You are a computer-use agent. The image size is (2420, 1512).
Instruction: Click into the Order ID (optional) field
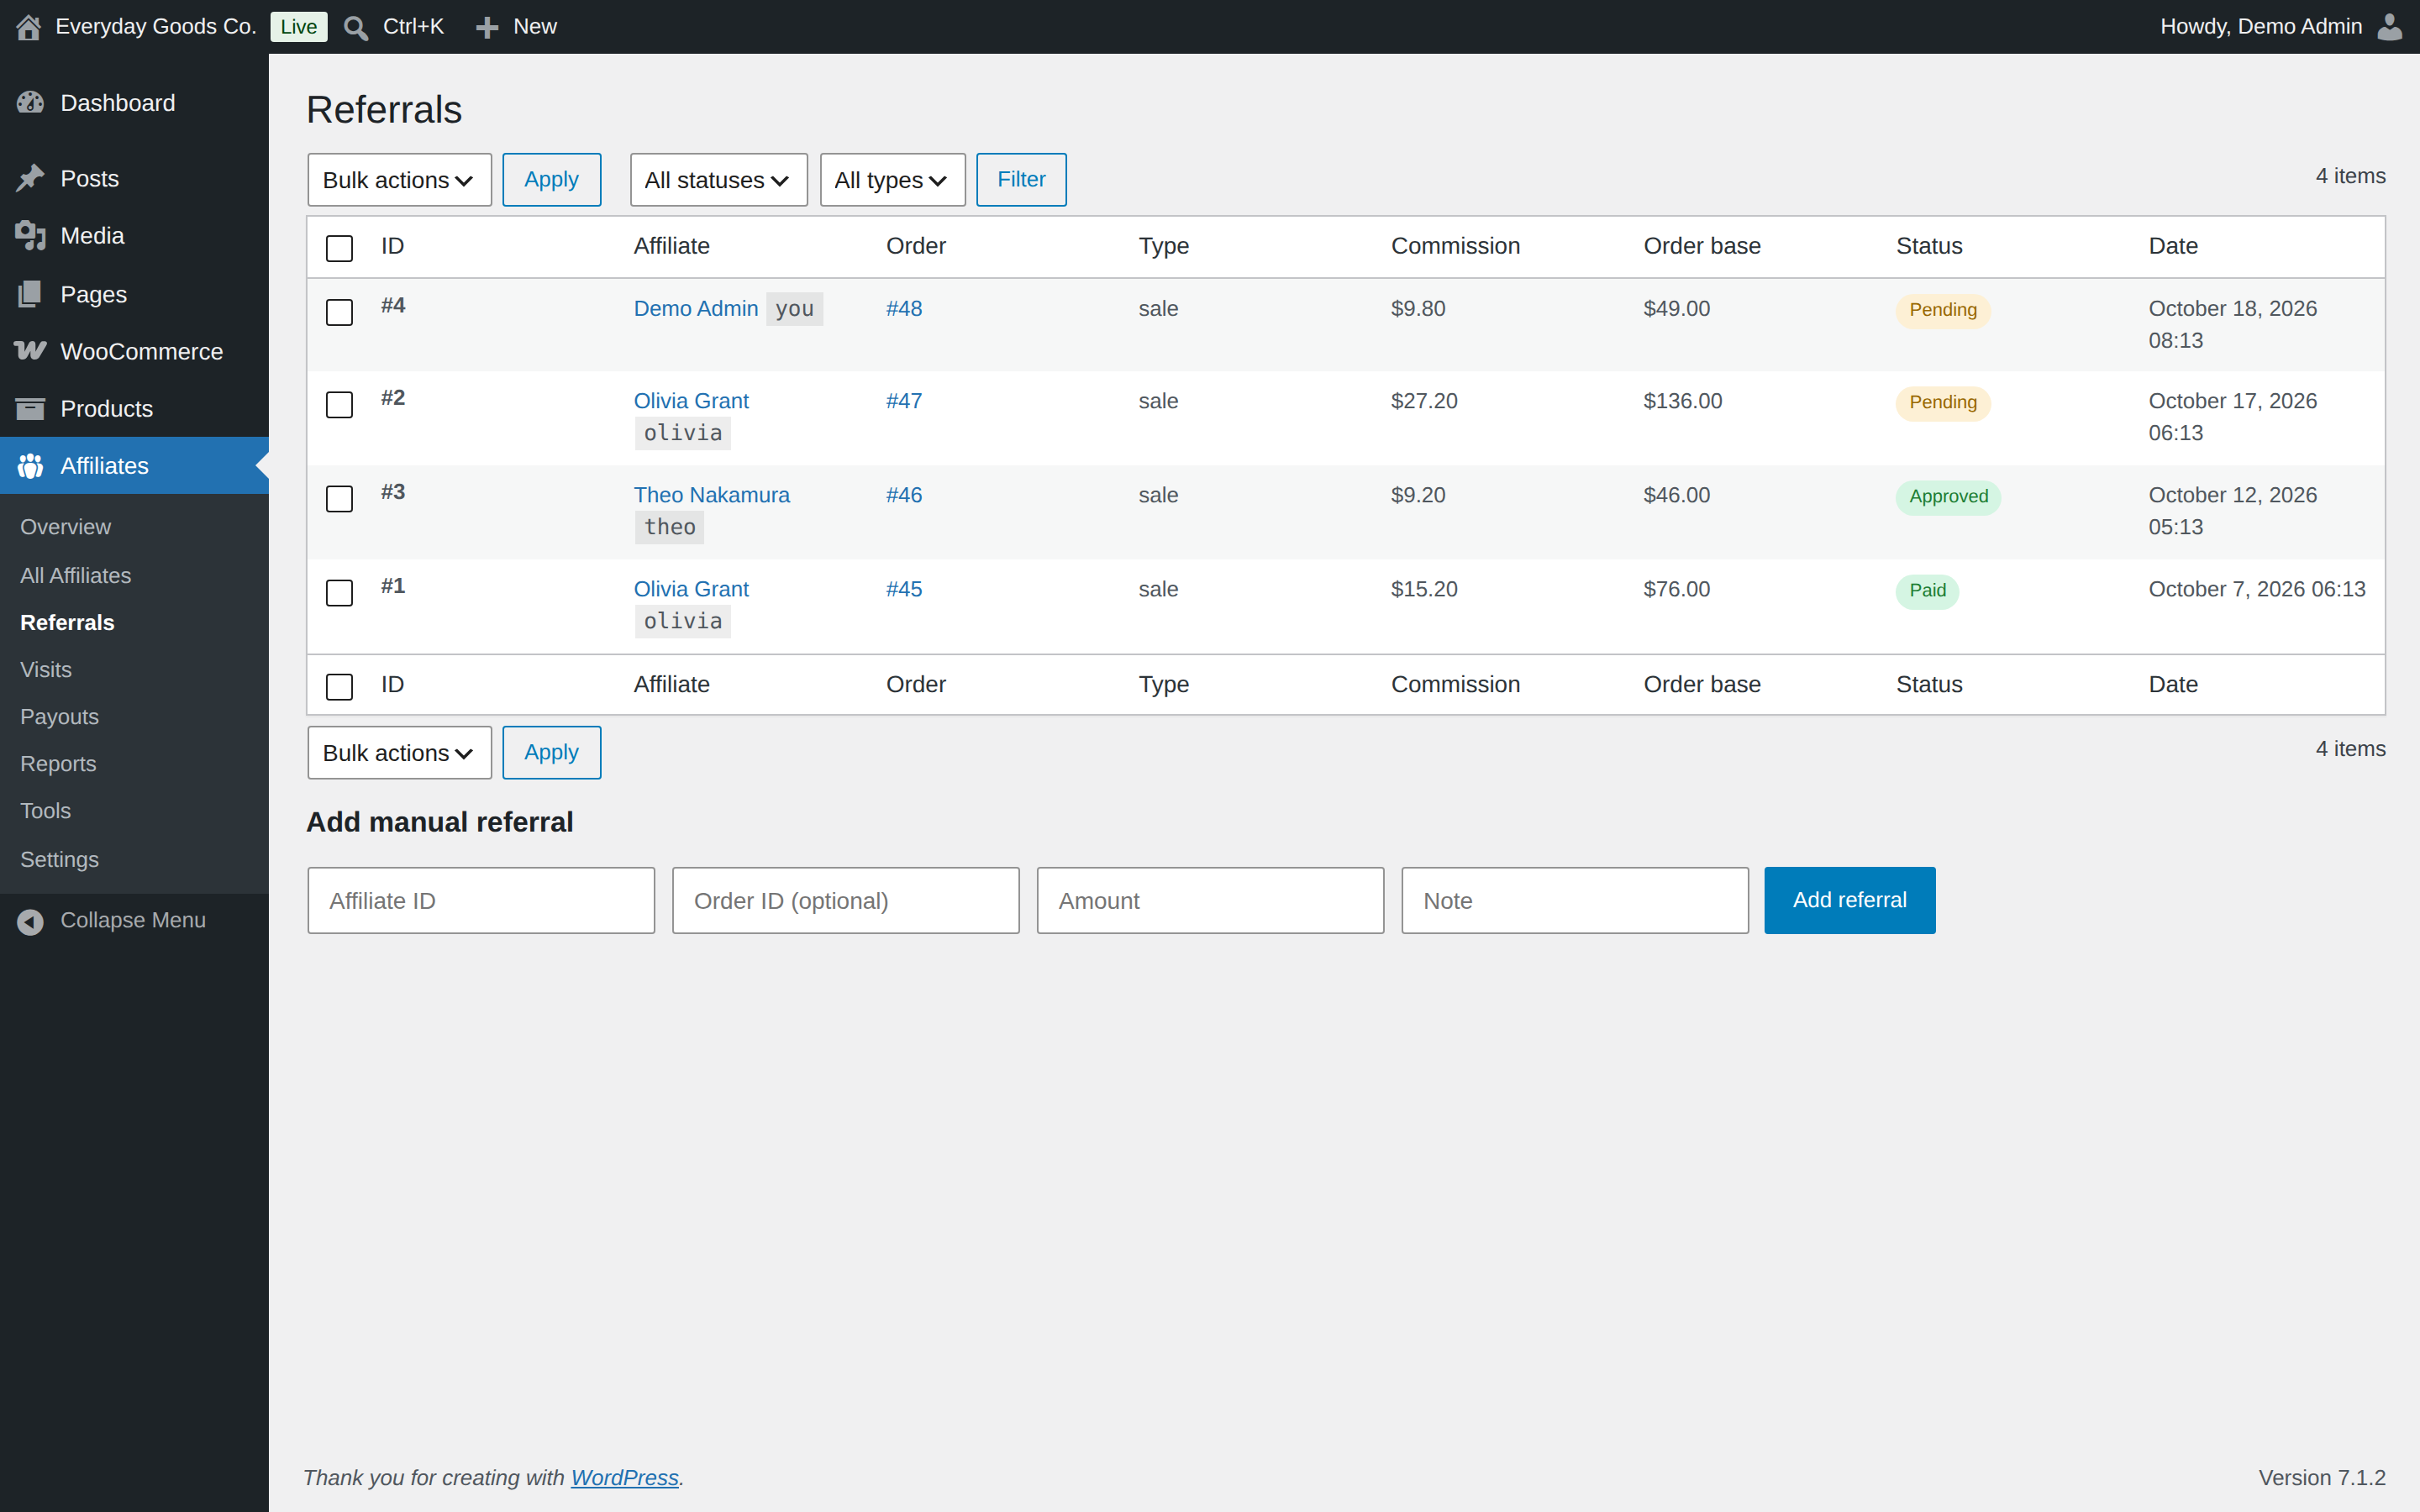846,901
